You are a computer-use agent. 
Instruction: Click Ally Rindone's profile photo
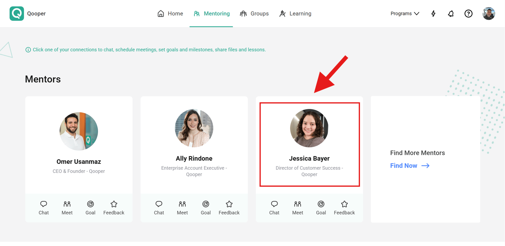pos(194,128)
